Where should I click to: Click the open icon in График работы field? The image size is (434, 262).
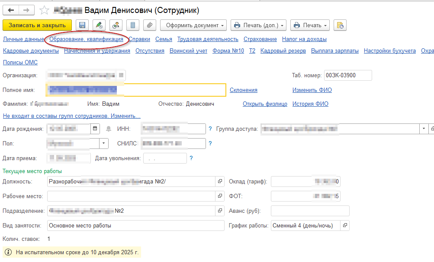click(x=344, y=225)
